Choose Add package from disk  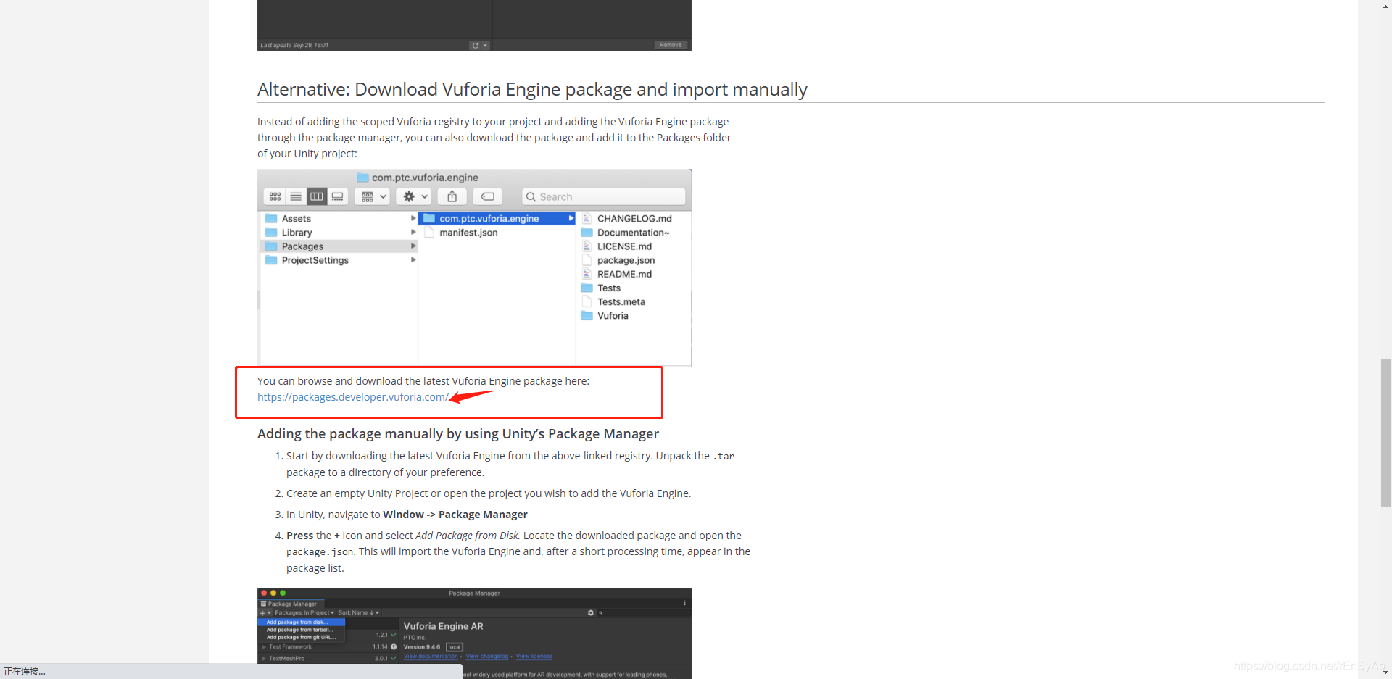pos(302,622)
